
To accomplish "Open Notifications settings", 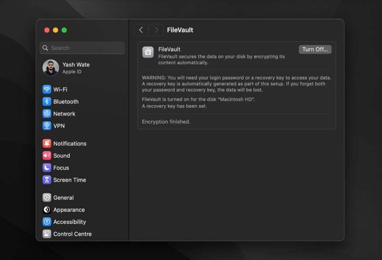I will click(82, 143).
